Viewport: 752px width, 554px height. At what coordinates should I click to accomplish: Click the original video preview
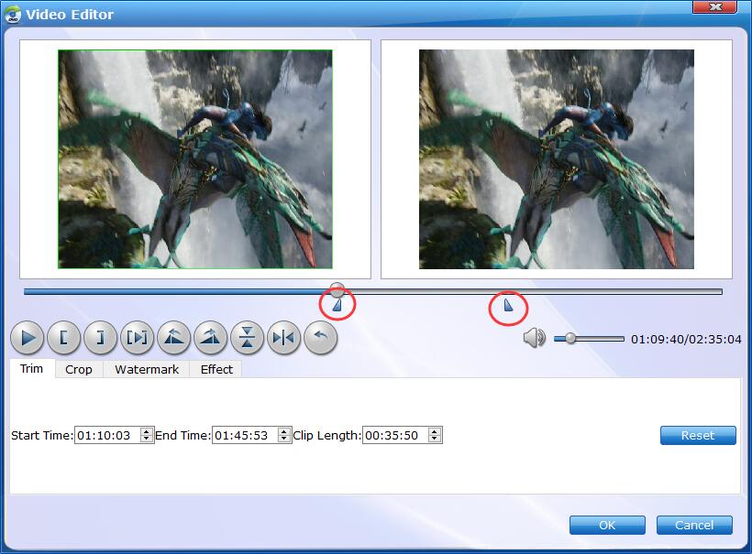195,159
